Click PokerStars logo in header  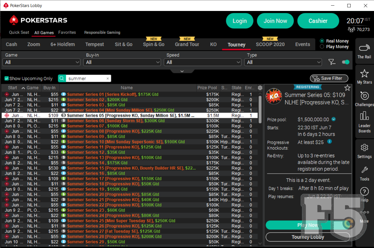click(38, 20)
